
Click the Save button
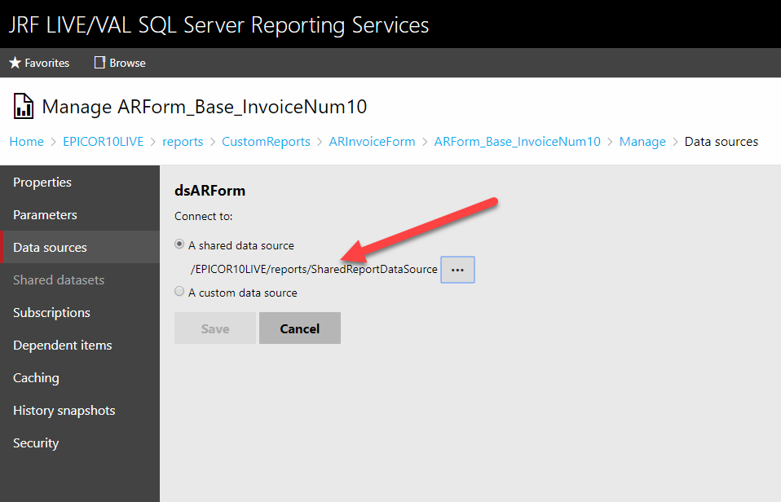click(214, 328)
